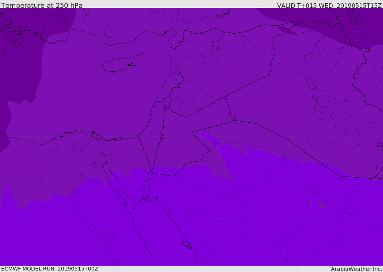Click the 'ArabiaWeather Inc.' credit text
Viewport: 383px width, 272px height.
tap(356, 269)
